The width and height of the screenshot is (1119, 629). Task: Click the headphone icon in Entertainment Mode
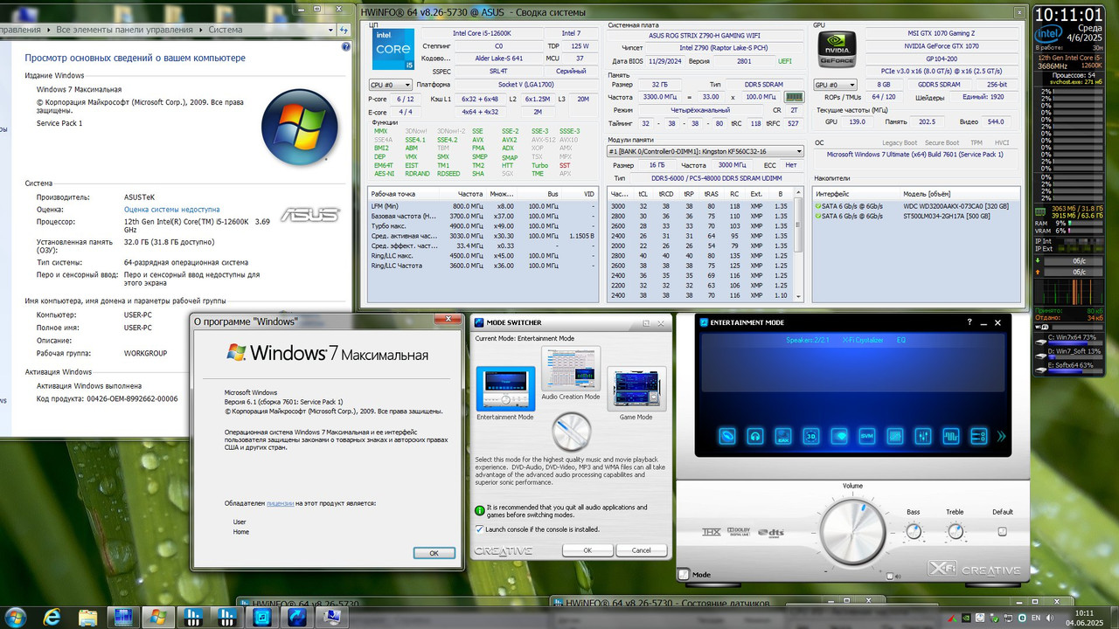[x=754, y=436]
